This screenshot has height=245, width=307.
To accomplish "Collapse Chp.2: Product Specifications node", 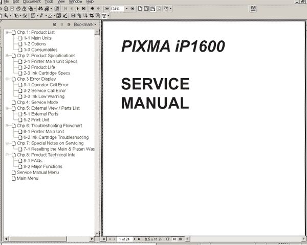I will coord(7,56).
